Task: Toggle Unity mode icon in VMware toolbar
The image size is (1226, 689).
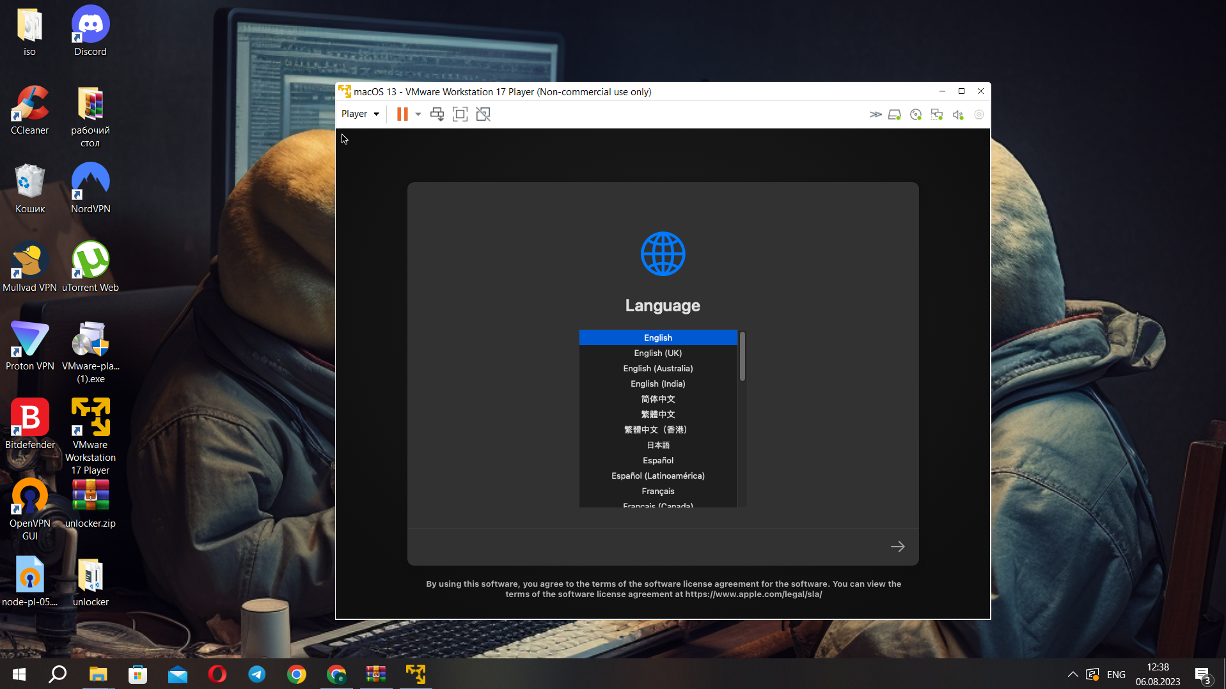Action: coord(483,114)
